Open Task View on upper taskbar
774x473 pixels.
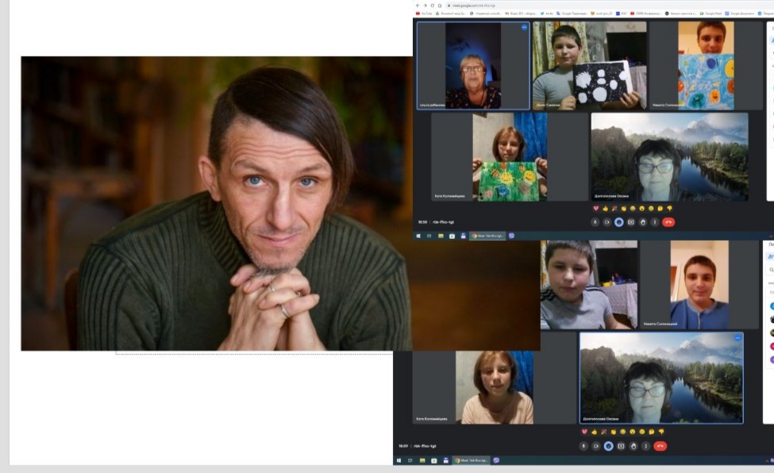pos(429,236)
